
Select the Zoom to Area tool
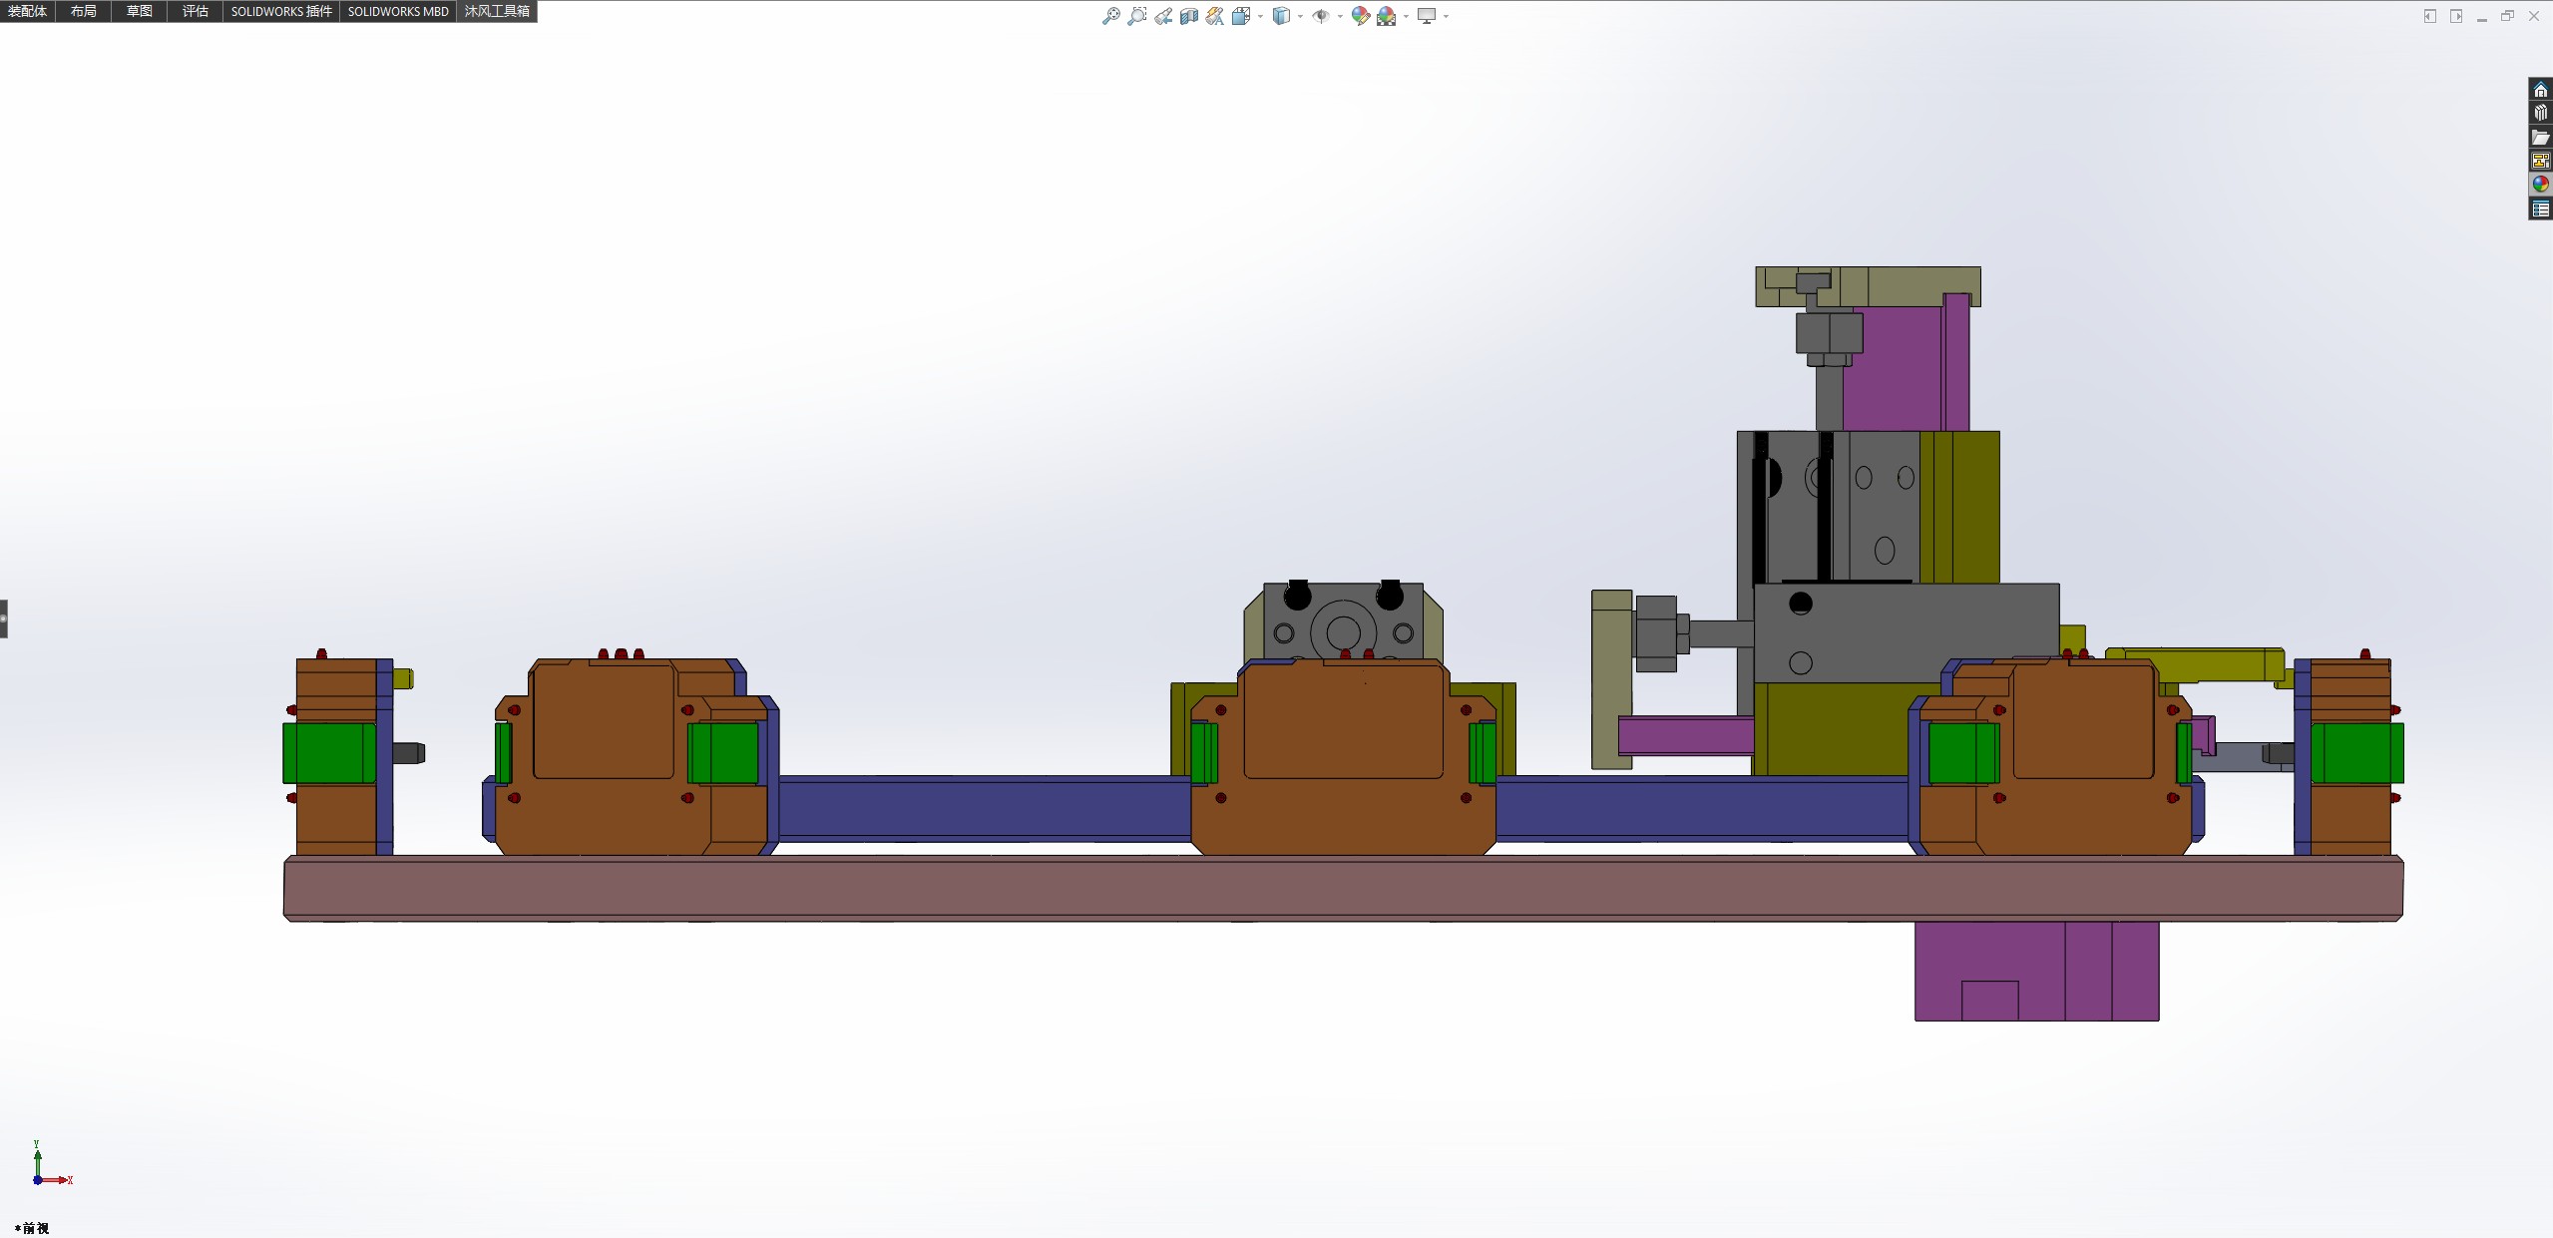point(1136,16)
